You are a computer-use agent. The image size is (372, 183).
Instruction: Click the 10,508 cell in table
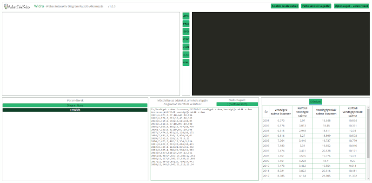[x=353, y=136]
